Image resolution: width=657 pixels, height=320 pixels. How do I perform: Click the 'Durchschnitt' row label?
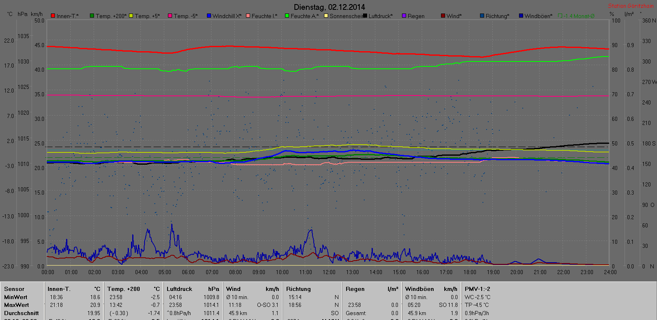click(21, 313)
